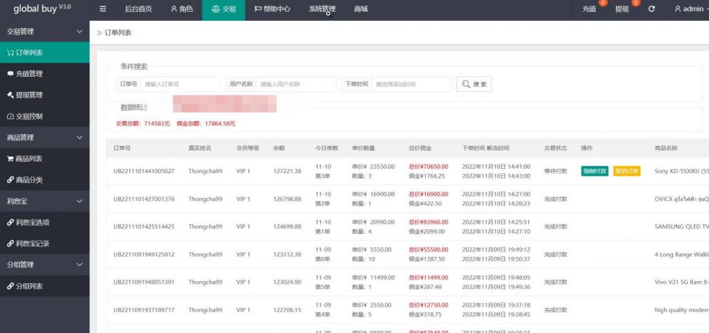The width and height of the screenshot is (709, 333).
Task: Click the cart icon beside 订单列表
Action: (10, 53)
